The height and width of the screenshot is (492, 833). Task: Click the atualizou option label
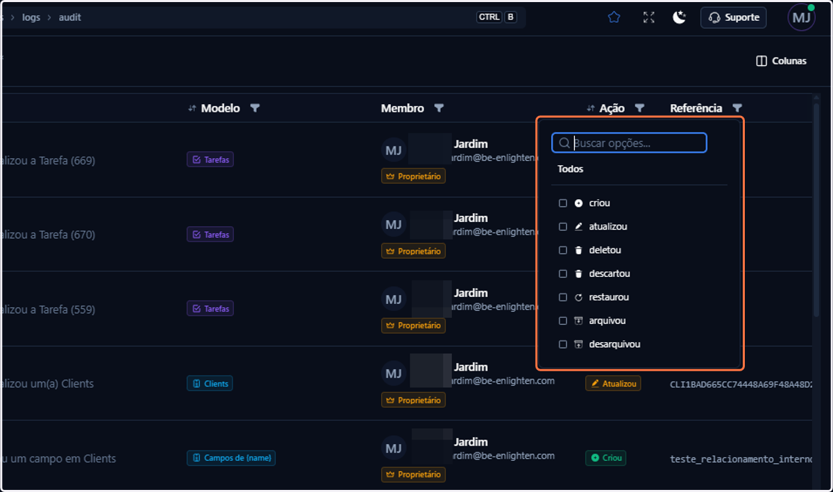(608, 227)
